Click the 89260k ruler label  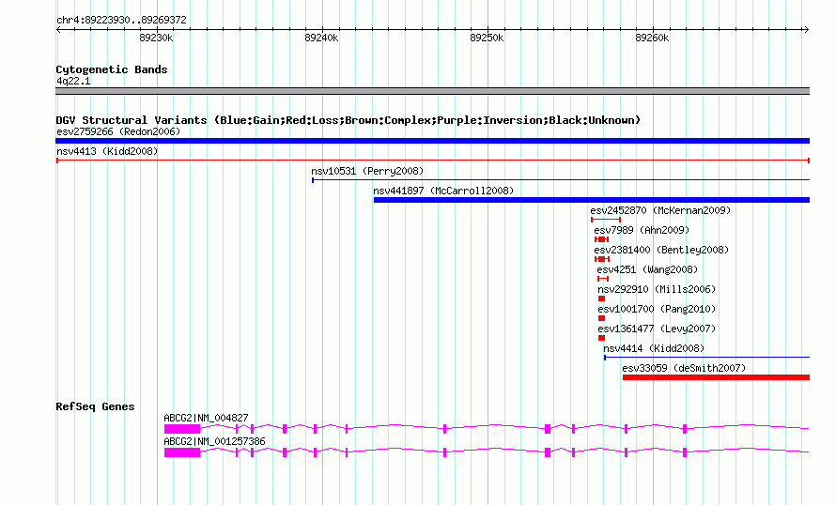click(652, 38)
